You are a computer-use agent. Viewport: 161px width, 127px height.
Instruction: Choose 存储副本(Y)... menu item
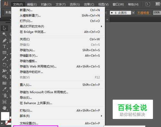pyautogui.click(x=58, y=56)
